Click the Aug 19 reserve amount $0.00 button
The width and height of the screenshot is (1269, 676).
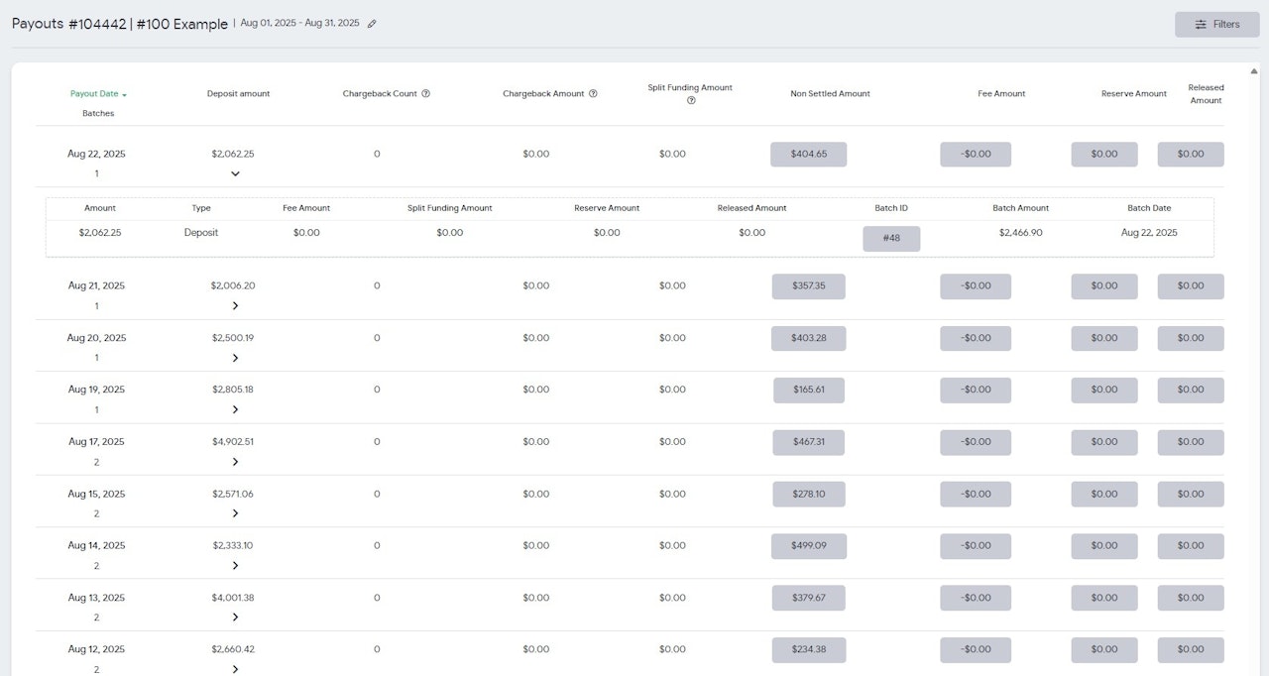point(1103,391)
